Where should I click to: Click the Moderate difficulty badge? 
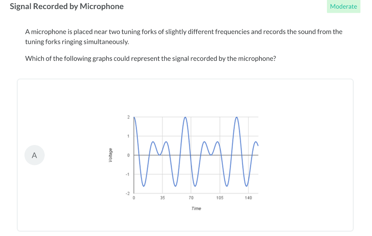tap(343, 6)
